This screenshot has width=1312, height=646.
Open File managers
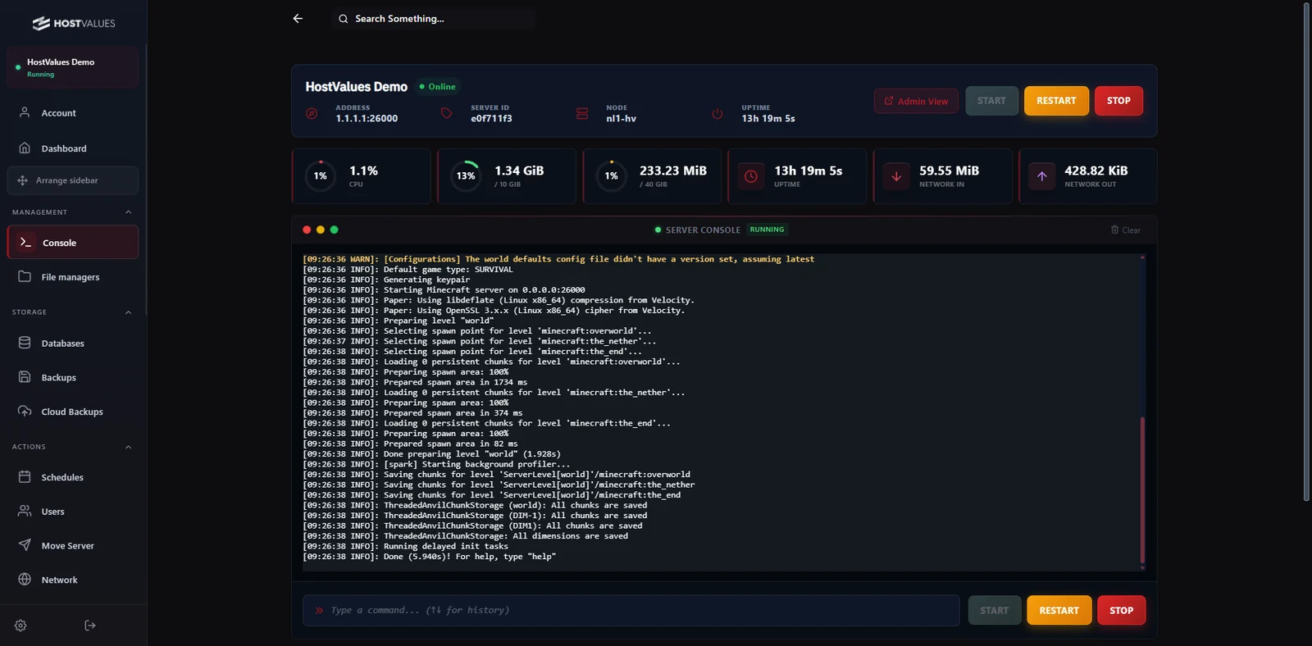(72, 277)
